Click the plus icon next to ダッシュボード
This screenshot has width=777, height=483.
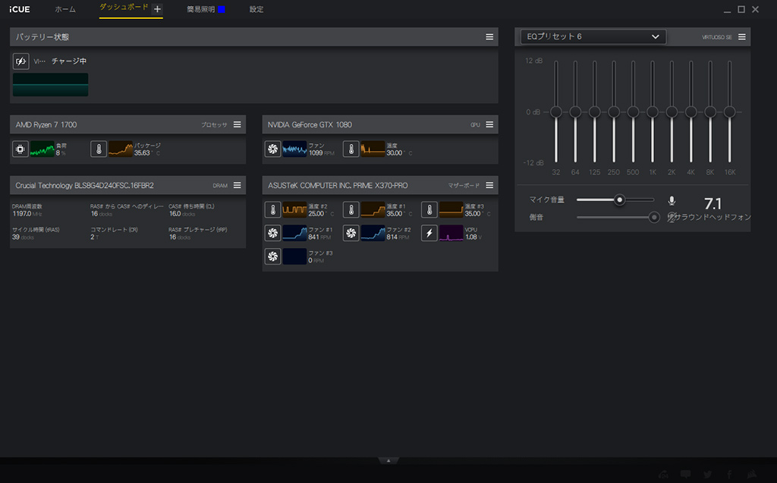point(157,10)
